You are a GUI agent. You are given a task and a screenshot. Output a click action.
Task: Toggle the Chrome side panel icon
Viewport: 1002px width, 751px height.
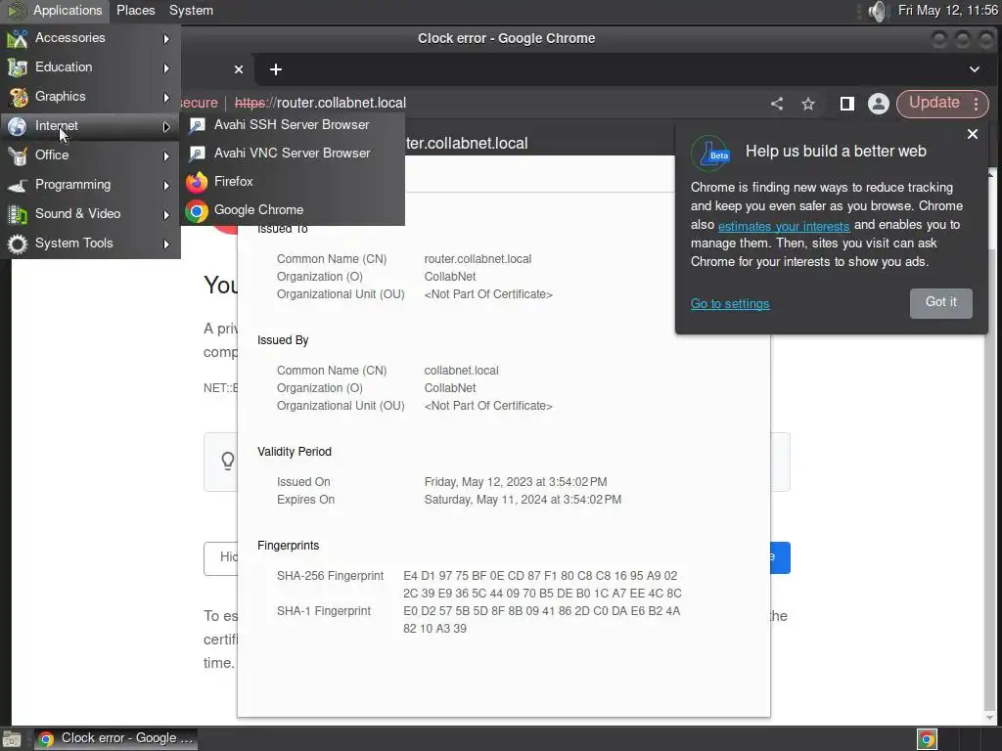846,104
